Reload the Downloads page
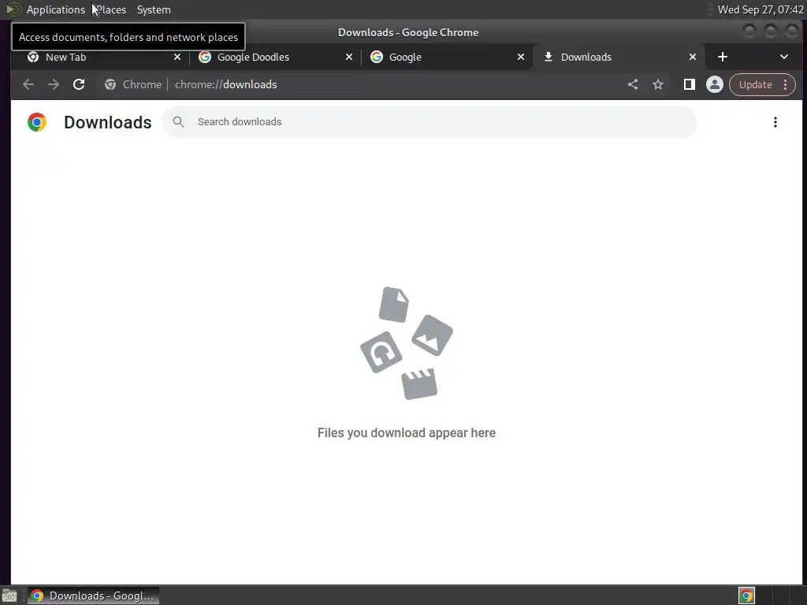 point(79,84)
